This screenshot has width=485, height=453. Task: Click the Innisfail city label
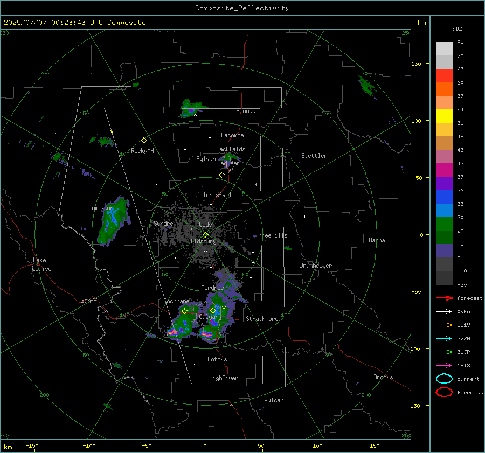[x=217, y=195]
